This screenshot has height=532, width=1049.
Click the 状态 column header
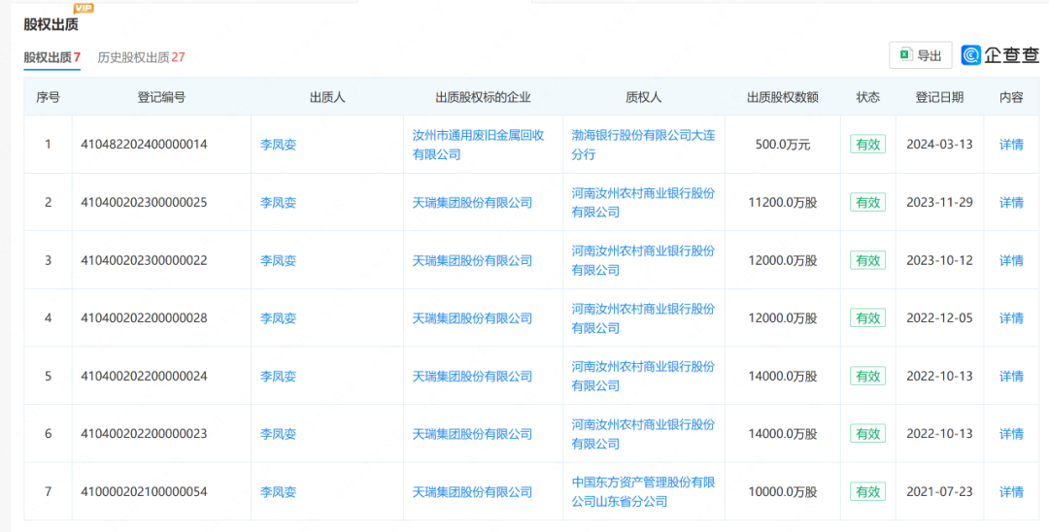tap(867, 98)
